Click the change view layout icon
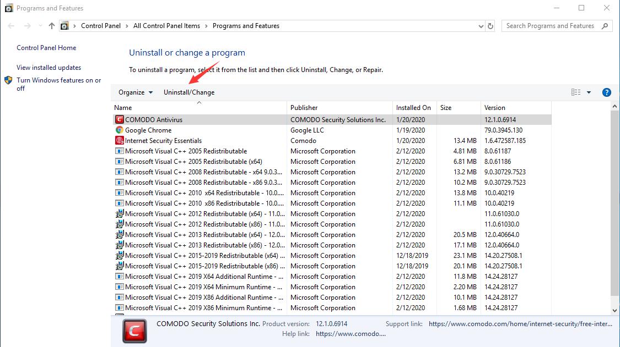This screenshot has width=620, height=347. 576,92
